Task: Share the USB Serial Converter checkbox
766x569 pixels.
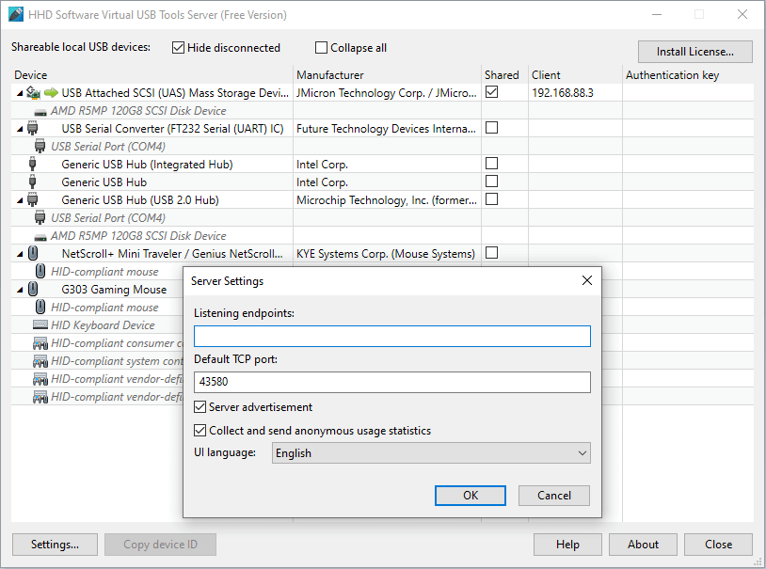Action: click(x=492, y=128)
